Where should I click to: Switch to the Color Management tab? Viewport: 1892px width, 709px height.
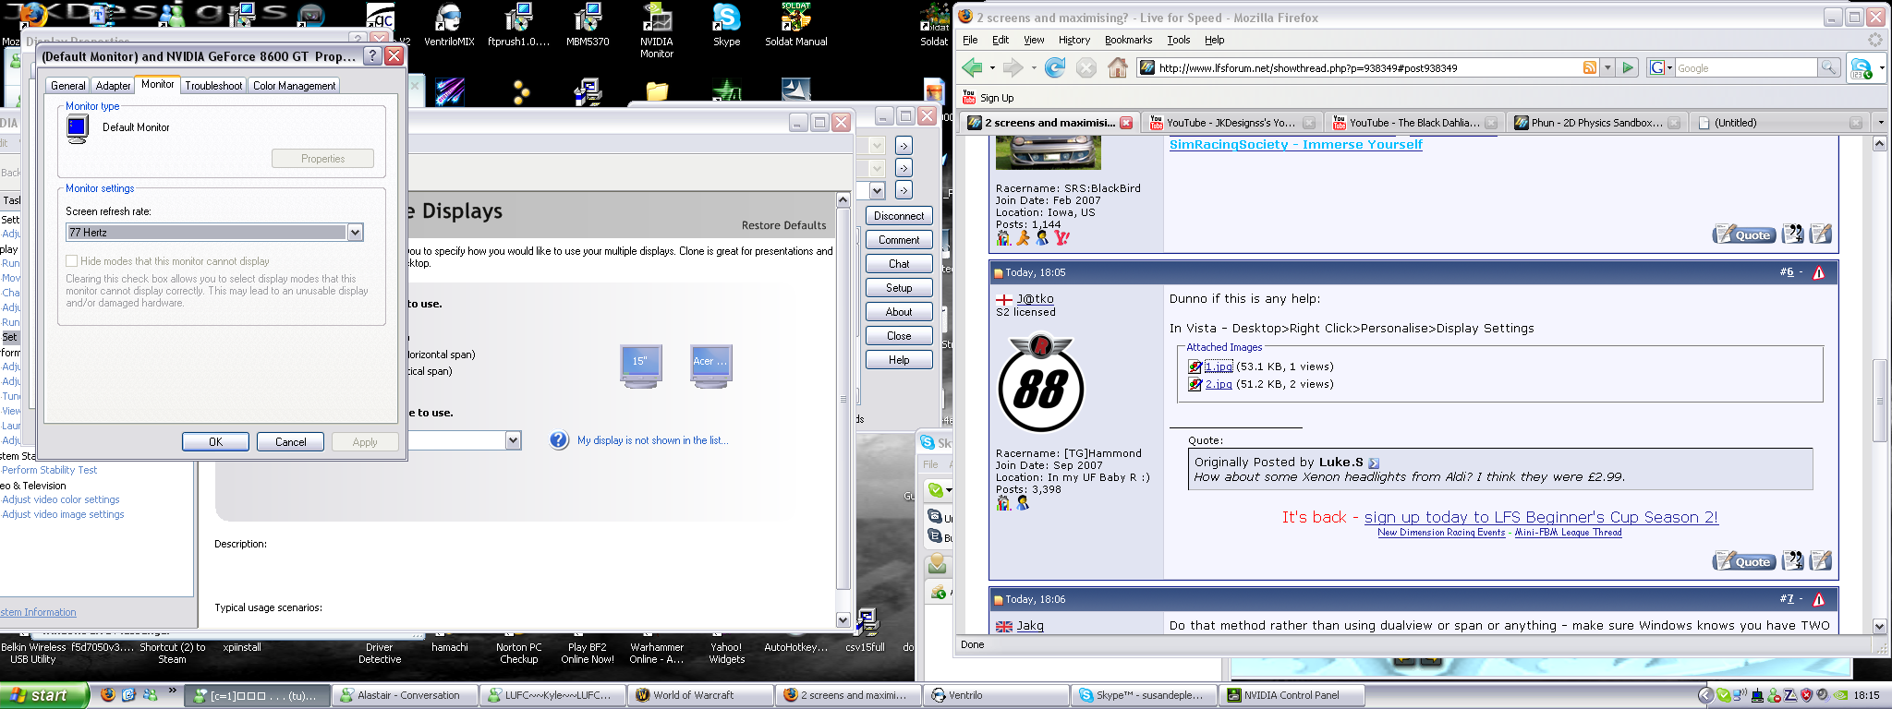point(294,86)
